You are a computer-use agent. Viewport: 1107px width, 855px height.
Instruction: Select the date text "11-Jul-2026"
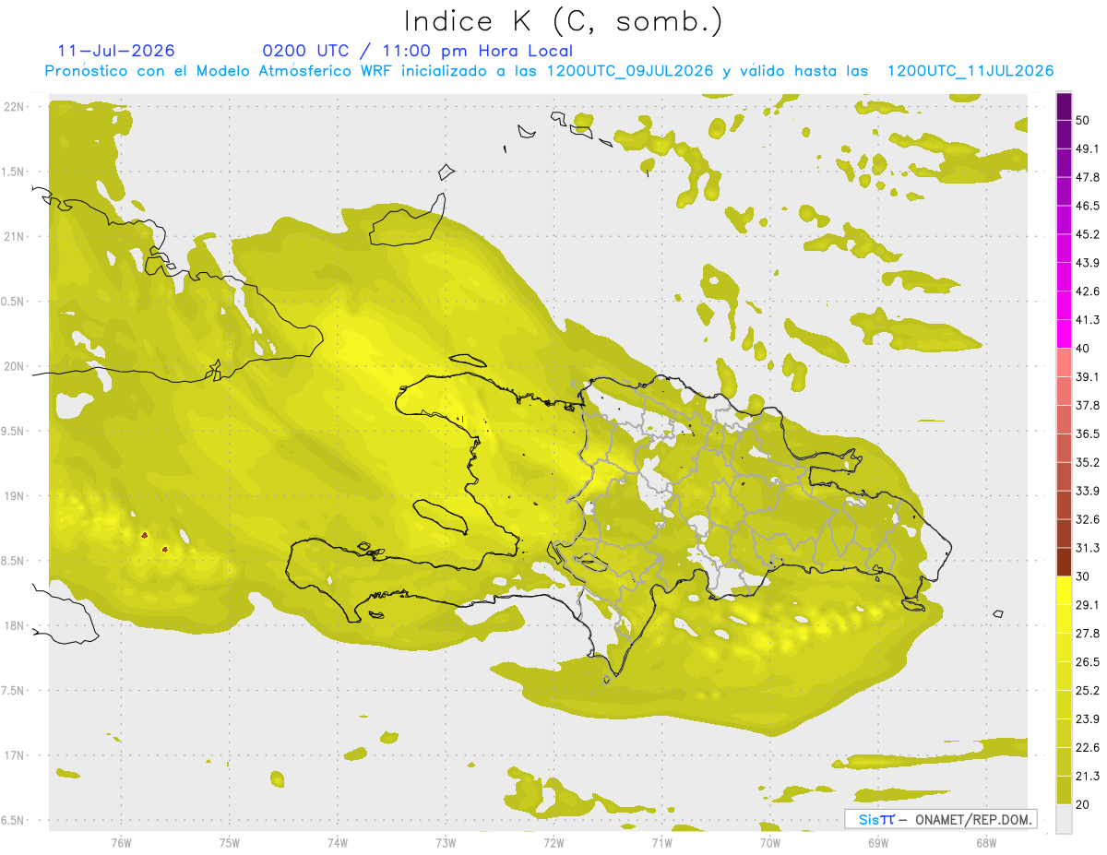(x=116, y=51)
